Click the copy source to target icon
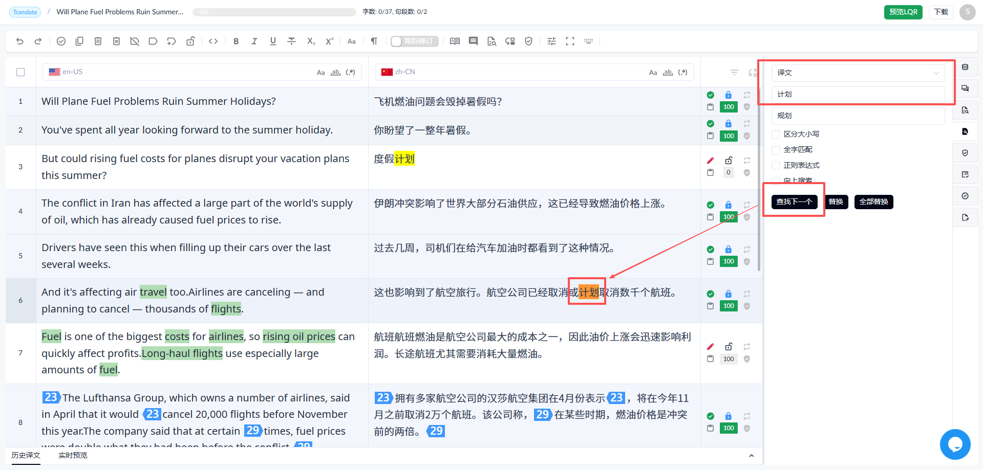This screenshot has height=470, width=983. pyautogui.click(x=79, y=41)
